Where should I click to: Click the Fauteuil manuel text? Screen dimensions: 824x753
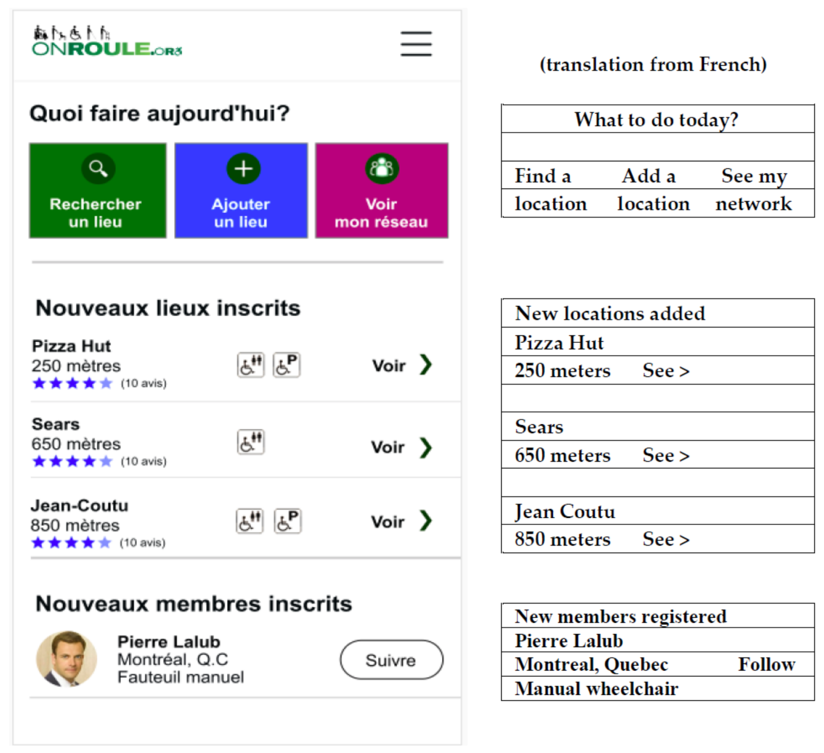(180, 677)
